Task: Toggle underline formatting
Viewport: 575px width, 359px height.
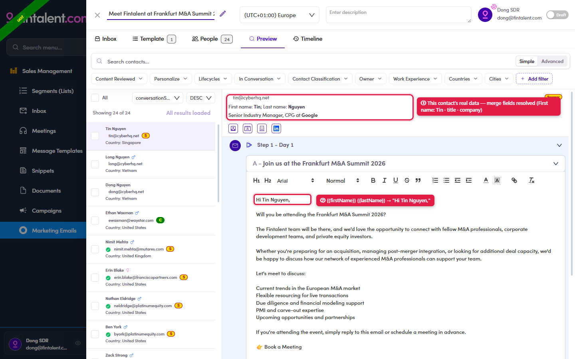Action: 395,180
